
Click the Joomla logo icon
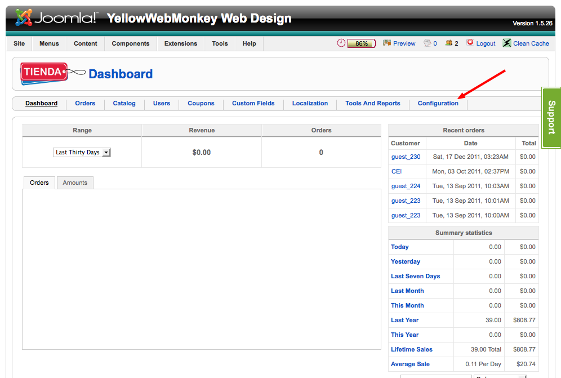(x=24, y=17)
